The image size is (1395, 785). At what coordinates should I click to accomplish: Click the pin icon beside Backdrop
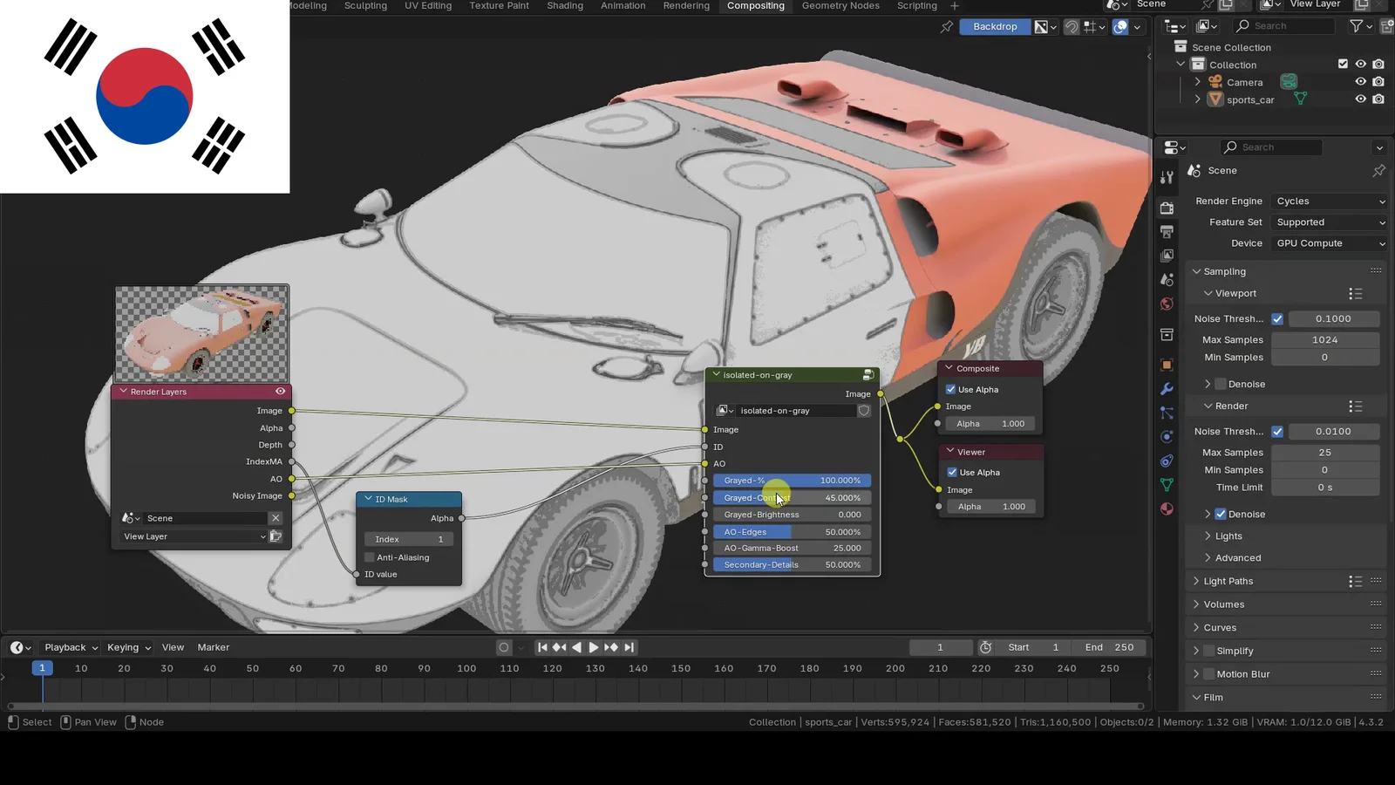[x=946, y=27]
